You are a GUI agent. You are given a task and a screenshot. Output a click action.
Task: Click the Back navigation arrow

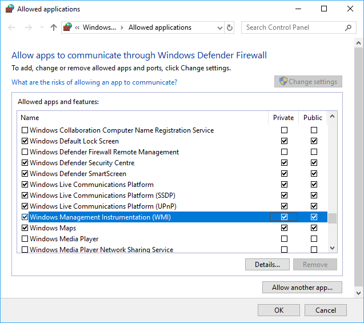(11, 27)
